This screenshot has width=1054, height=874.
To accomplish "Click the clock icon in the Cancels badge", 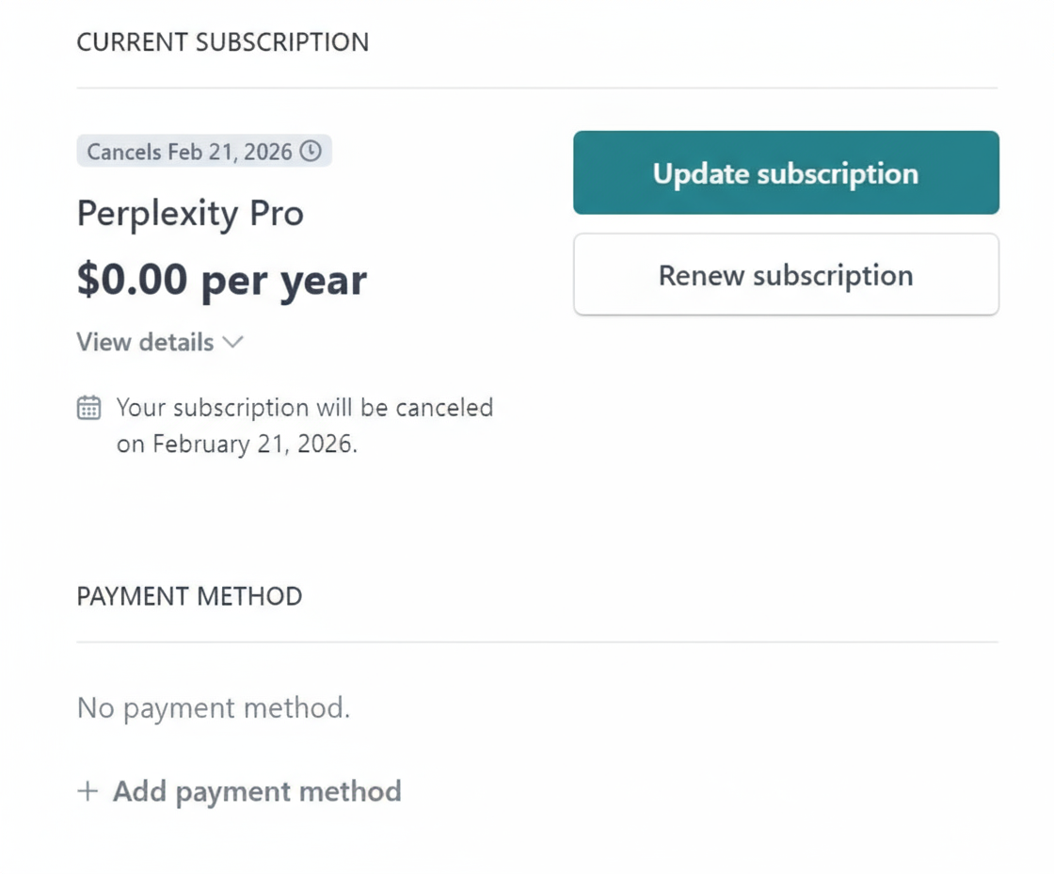I will [x=310, y=151].
